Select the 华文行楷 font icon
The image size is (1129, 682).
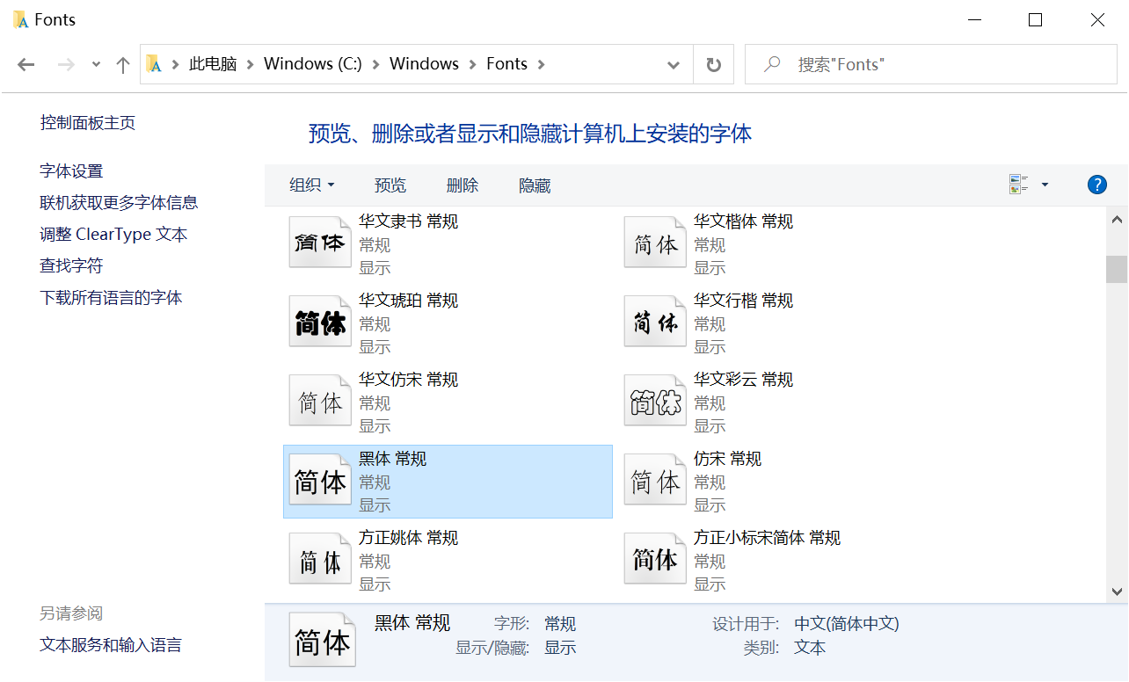tap(655, 323)
